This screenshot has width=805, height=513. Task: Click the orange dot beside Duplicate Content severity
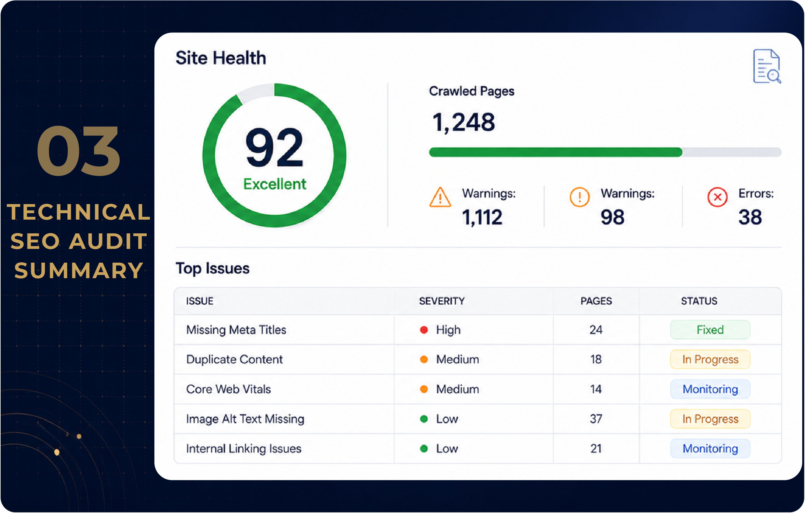(x=424, y=360)
